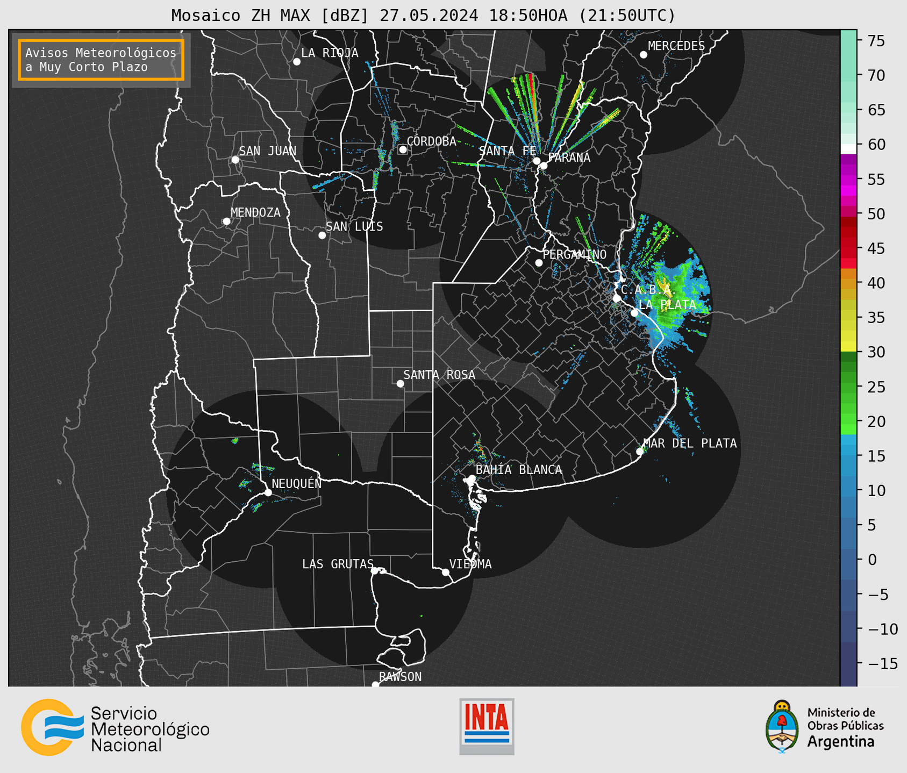
Task: Click the VIEDMA city marker dot
Action: [446, 572]
